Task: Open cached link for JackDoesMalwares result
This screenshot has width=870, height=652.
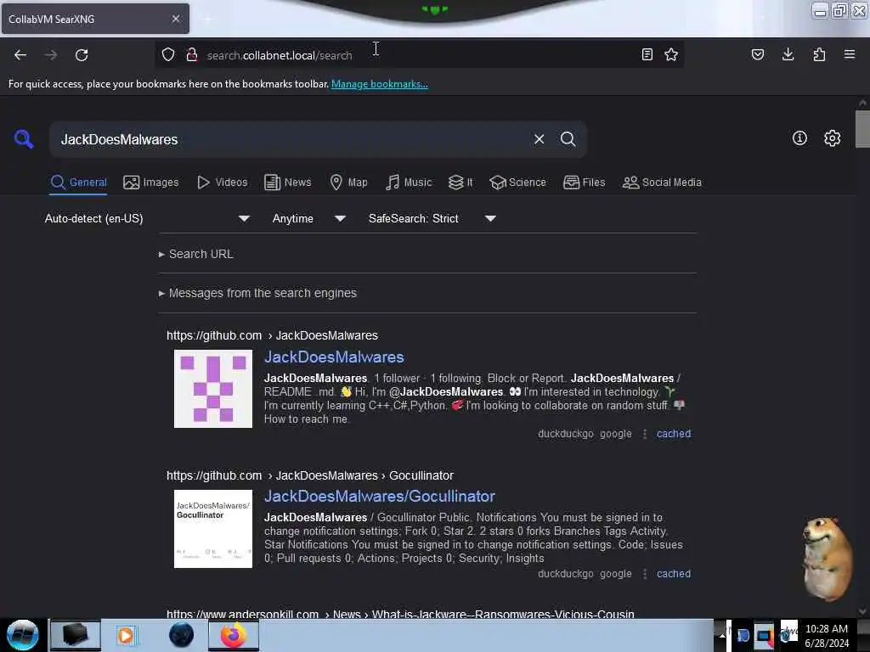Action: (x=674, y=434)
